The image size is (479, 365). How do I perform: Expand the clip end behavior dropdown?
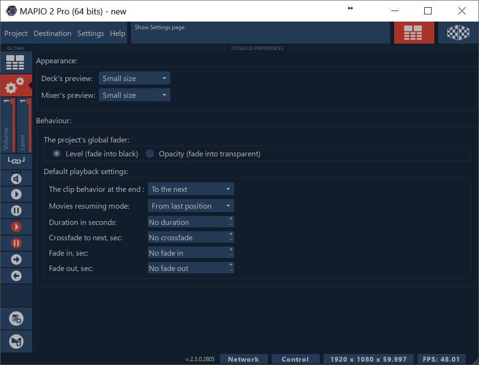tap(229, 189)
